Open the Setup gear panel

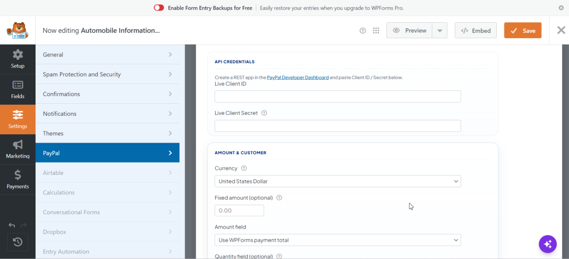point(18,59)
